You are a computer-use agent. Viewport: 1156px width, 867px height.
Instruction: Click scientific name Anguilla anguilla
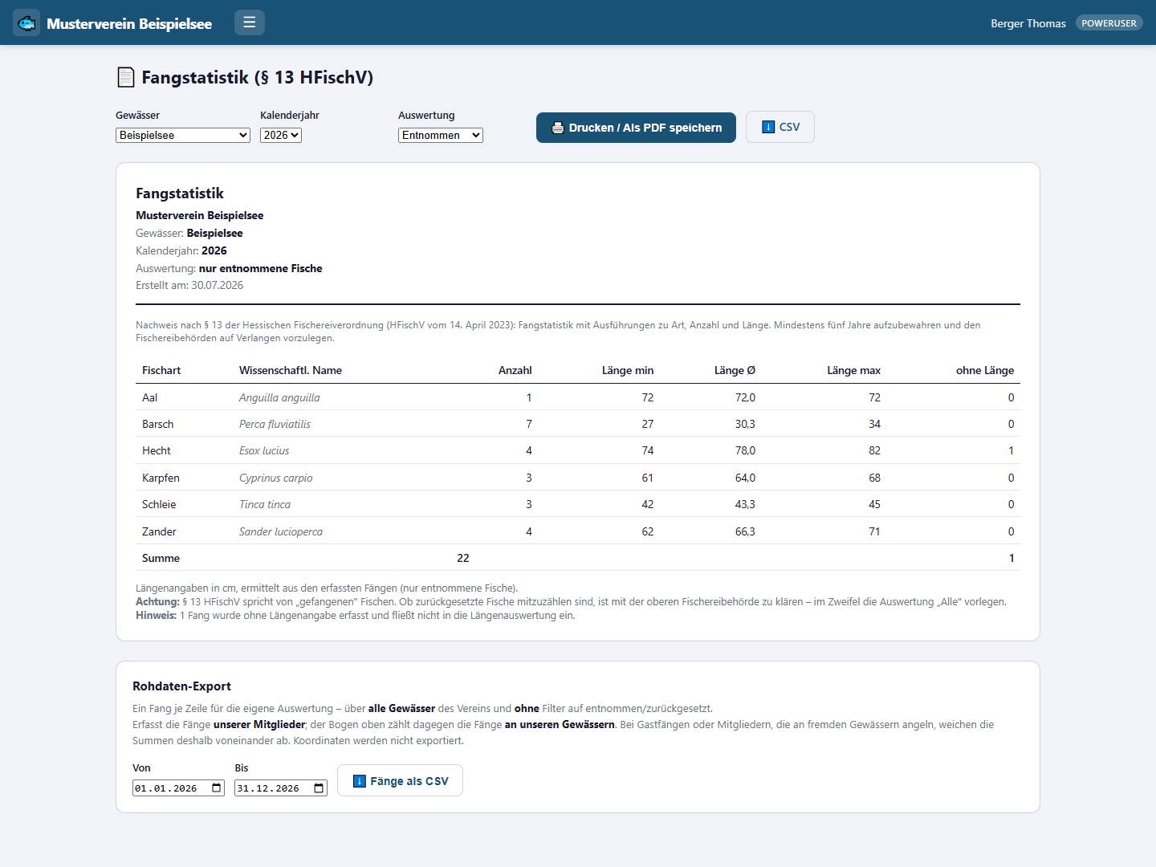tap(279, 397)
